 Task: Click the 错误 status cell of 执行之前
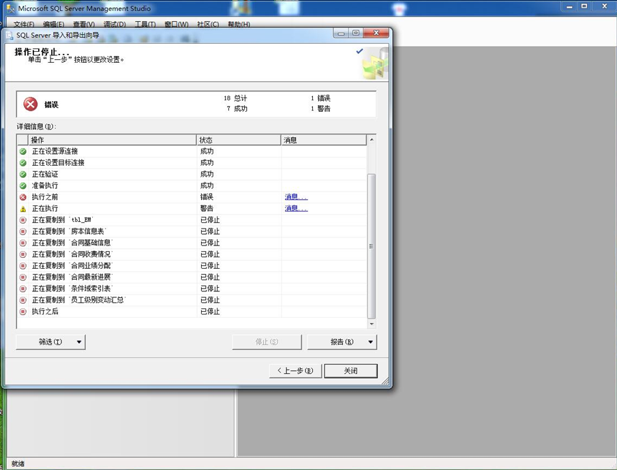tap(207, 197)
